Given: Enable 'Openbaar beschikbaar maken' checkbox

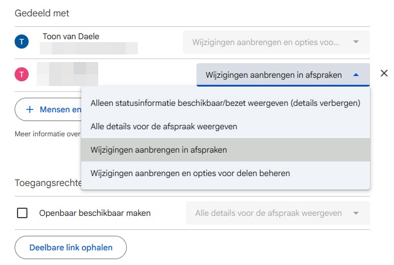Looking at the screenshot, I should pos(22,213).
